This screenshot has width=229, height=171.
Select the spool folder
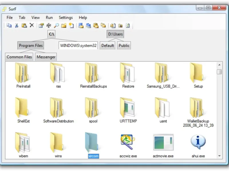tap(93, 110)
